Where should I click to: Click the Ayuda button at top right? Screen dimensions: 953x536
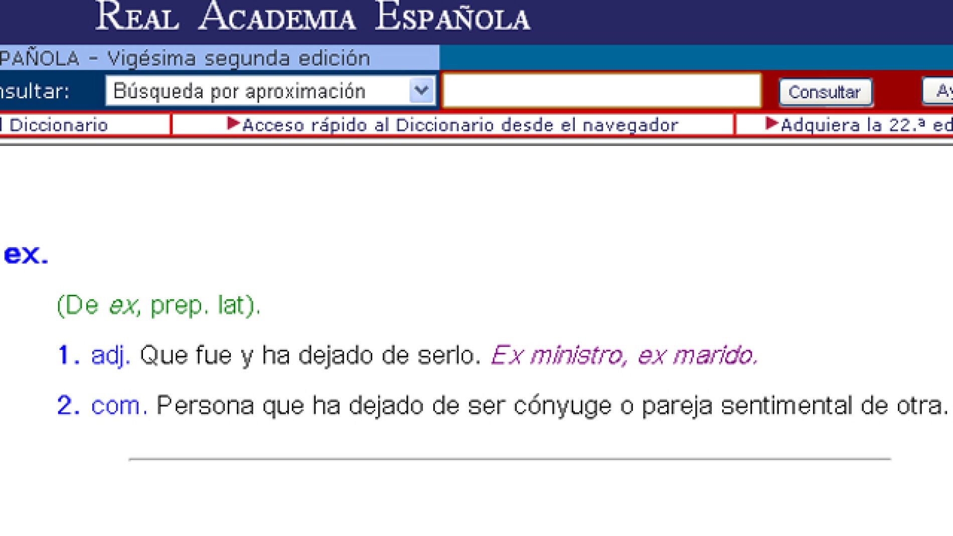pos(941,91)
